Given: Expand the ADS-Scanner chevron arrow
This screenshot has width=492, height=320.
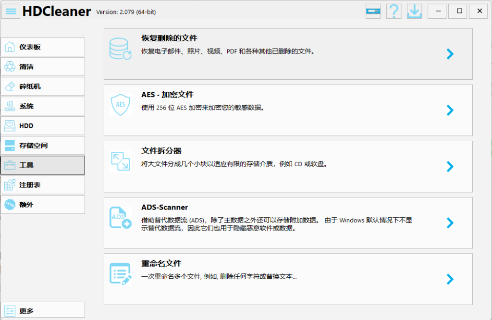Looking at the screenshot, I should coord(450,222).
